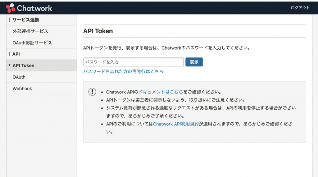318x177 pixels.
Task: Click the 表示 button
Action: (x=194, y=62)
